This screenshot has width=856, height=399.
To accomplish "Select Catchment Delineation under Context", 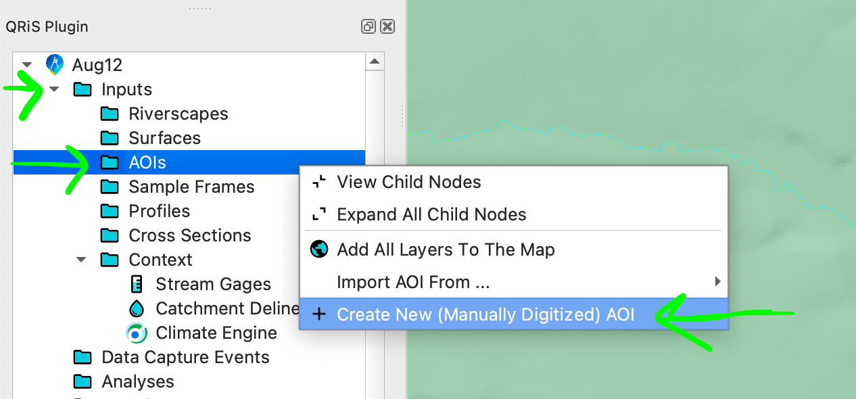I will tap(228, 308).
